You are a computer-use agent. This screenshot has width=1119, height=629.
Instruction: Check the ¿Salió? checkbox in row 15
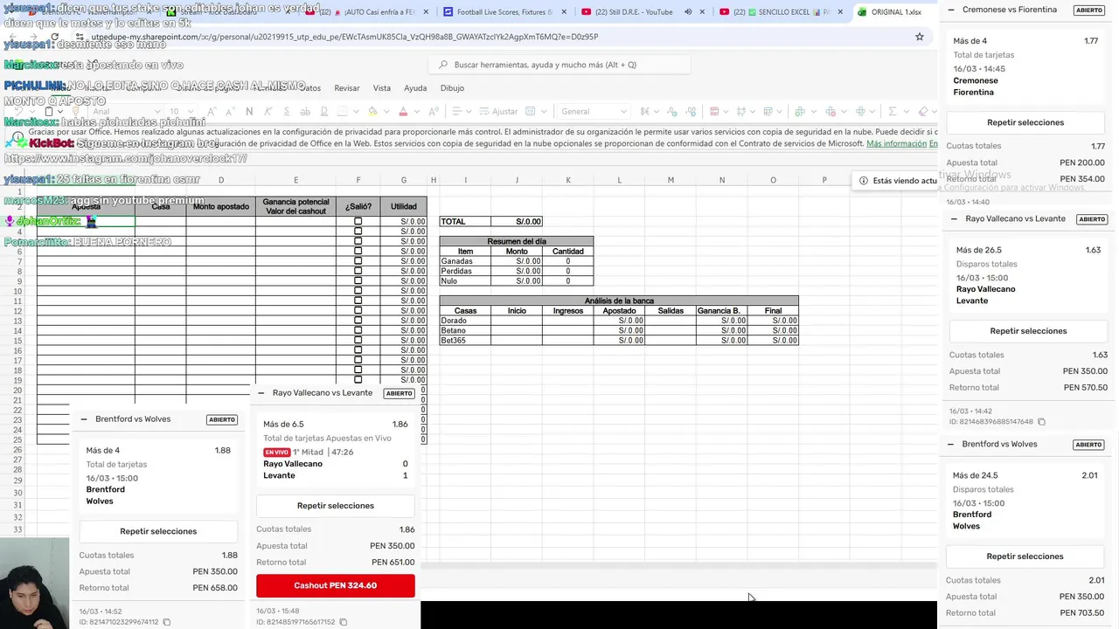click(x=358, y=340)
